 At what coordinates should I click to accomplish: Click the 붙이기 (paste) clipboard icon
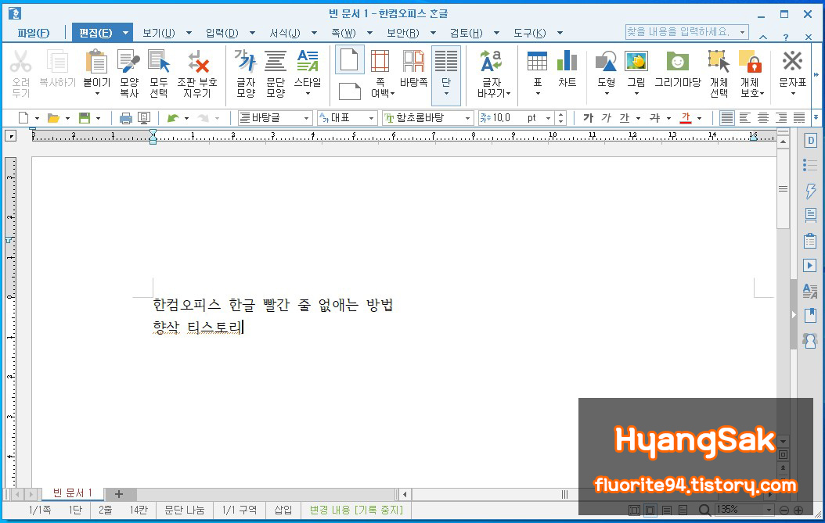97,61
